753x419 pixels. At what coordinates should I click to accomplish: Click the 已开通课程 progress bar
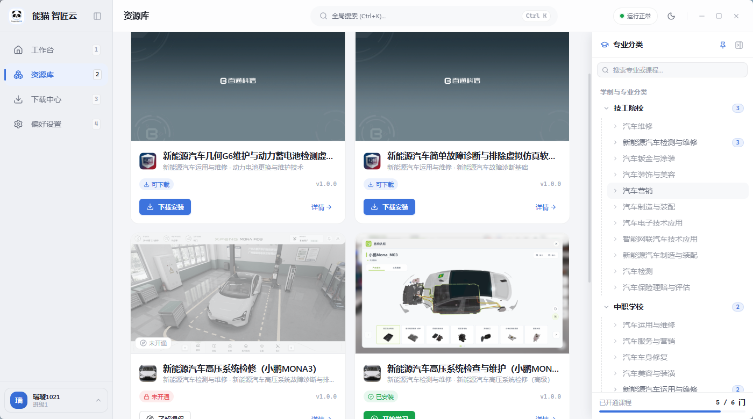(x=672, y=411)
